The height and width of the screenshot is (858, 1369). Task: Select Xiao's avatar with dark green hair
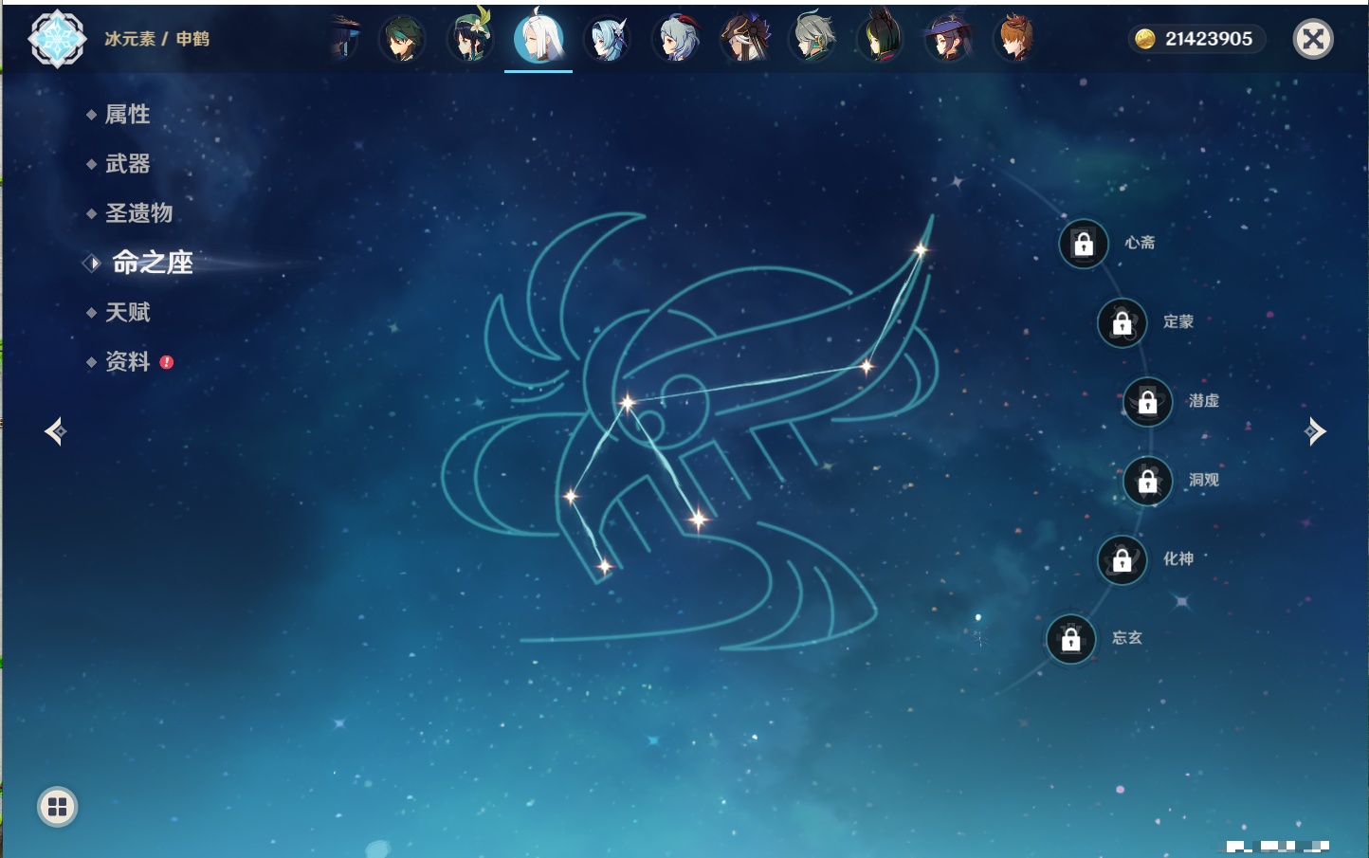pos(402,39)
